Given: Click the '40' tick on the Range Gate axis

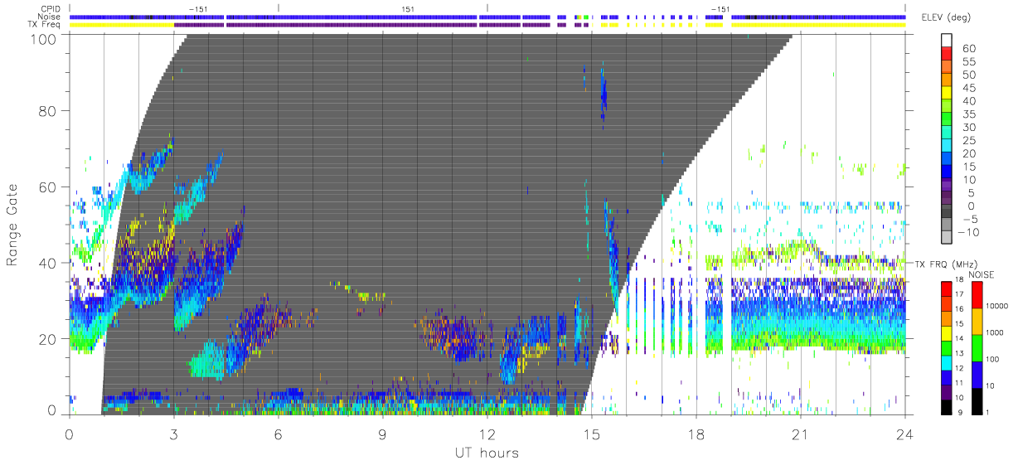Looking at the screenshot, I should [49, 263].
